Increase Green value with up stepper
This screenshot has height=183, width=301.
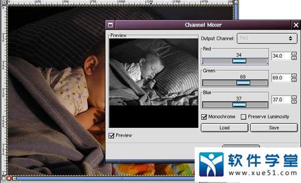pos(294,75)
